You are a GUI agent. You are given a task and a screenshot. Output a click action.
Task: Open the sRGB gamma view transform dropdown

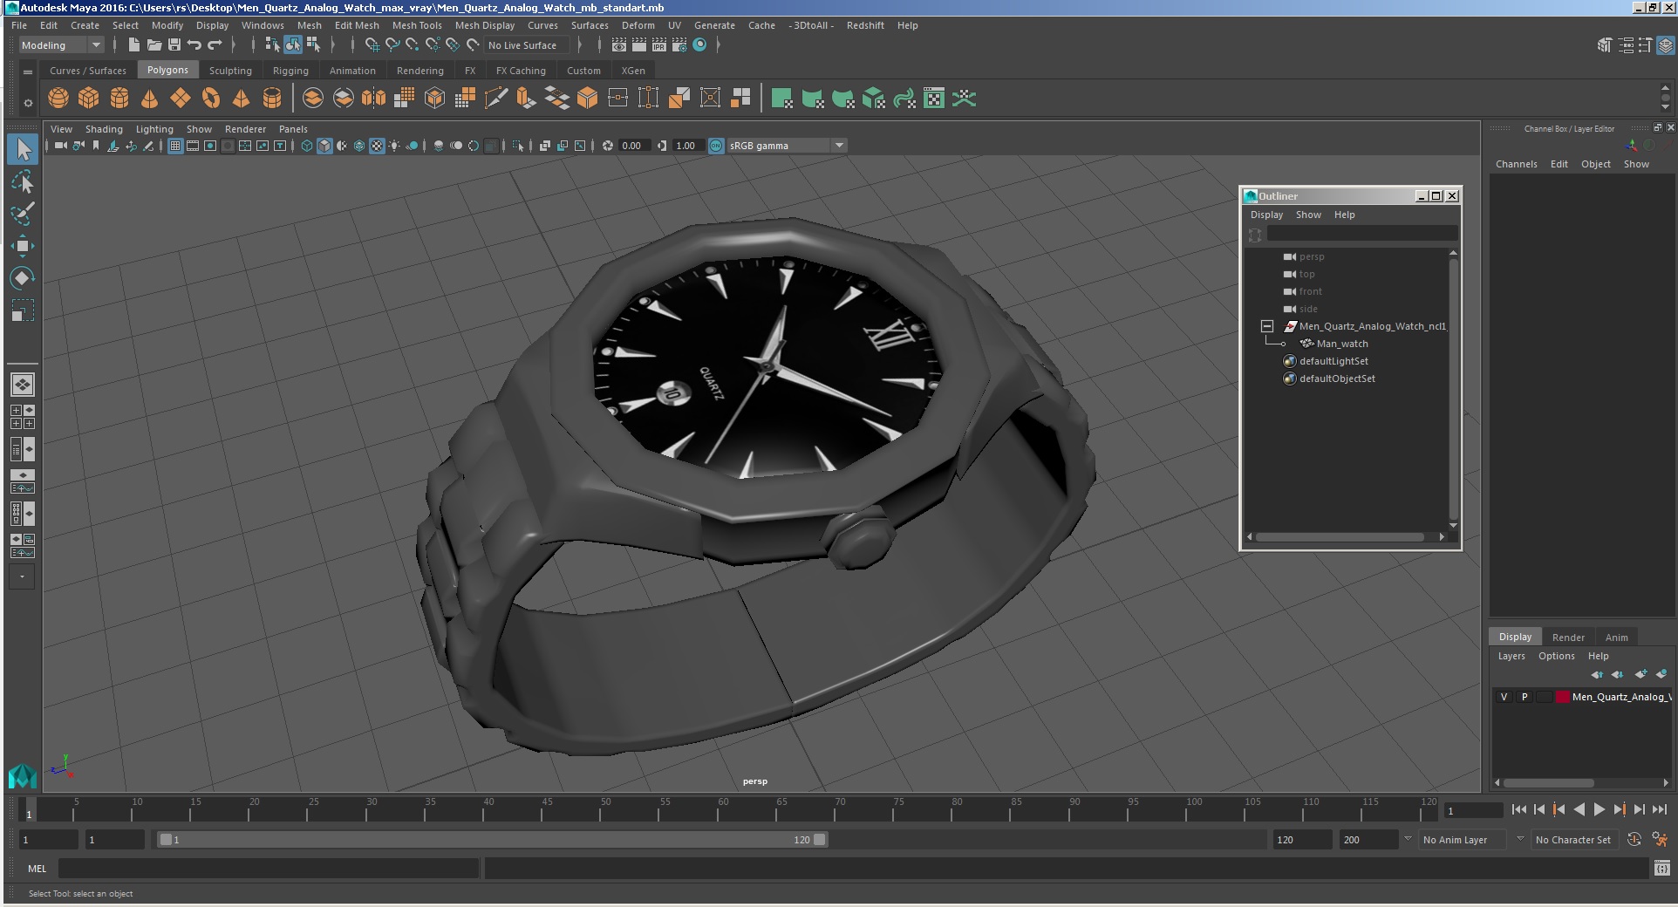pyautogui.click(x=788, y=146)
